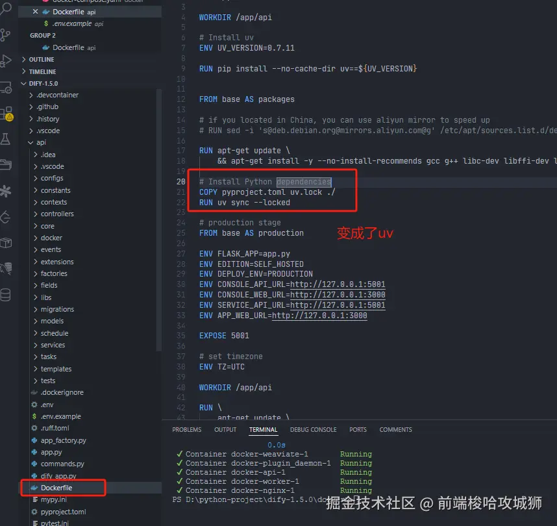Expand the migrations folder

pos(36,309)
